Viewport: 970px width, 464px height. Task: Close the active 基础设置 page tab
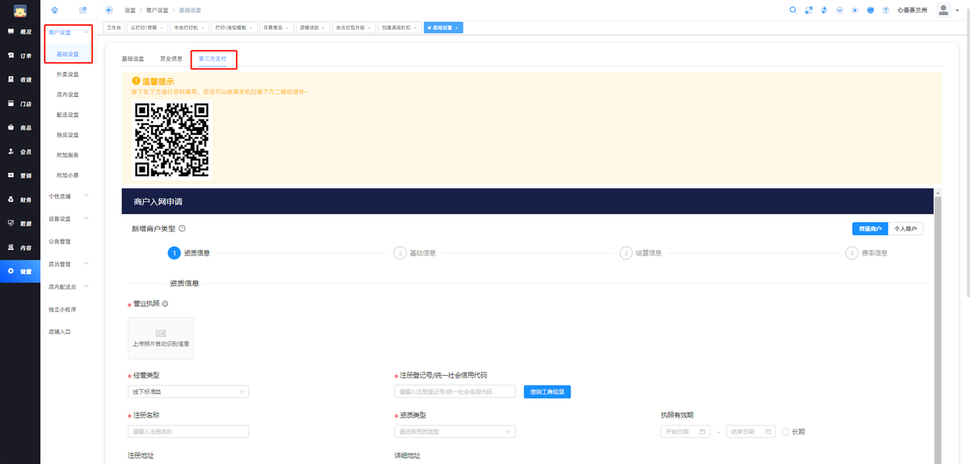[x=457, y=27]
